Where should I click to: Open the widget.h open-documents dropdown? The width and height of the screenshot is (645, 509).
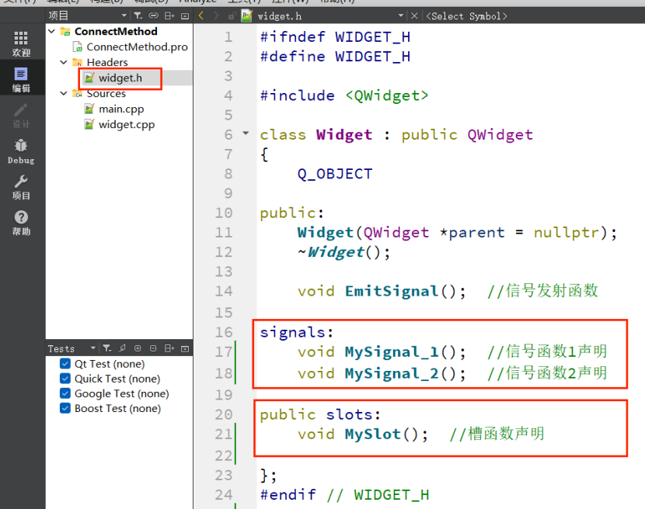[401, 16]
